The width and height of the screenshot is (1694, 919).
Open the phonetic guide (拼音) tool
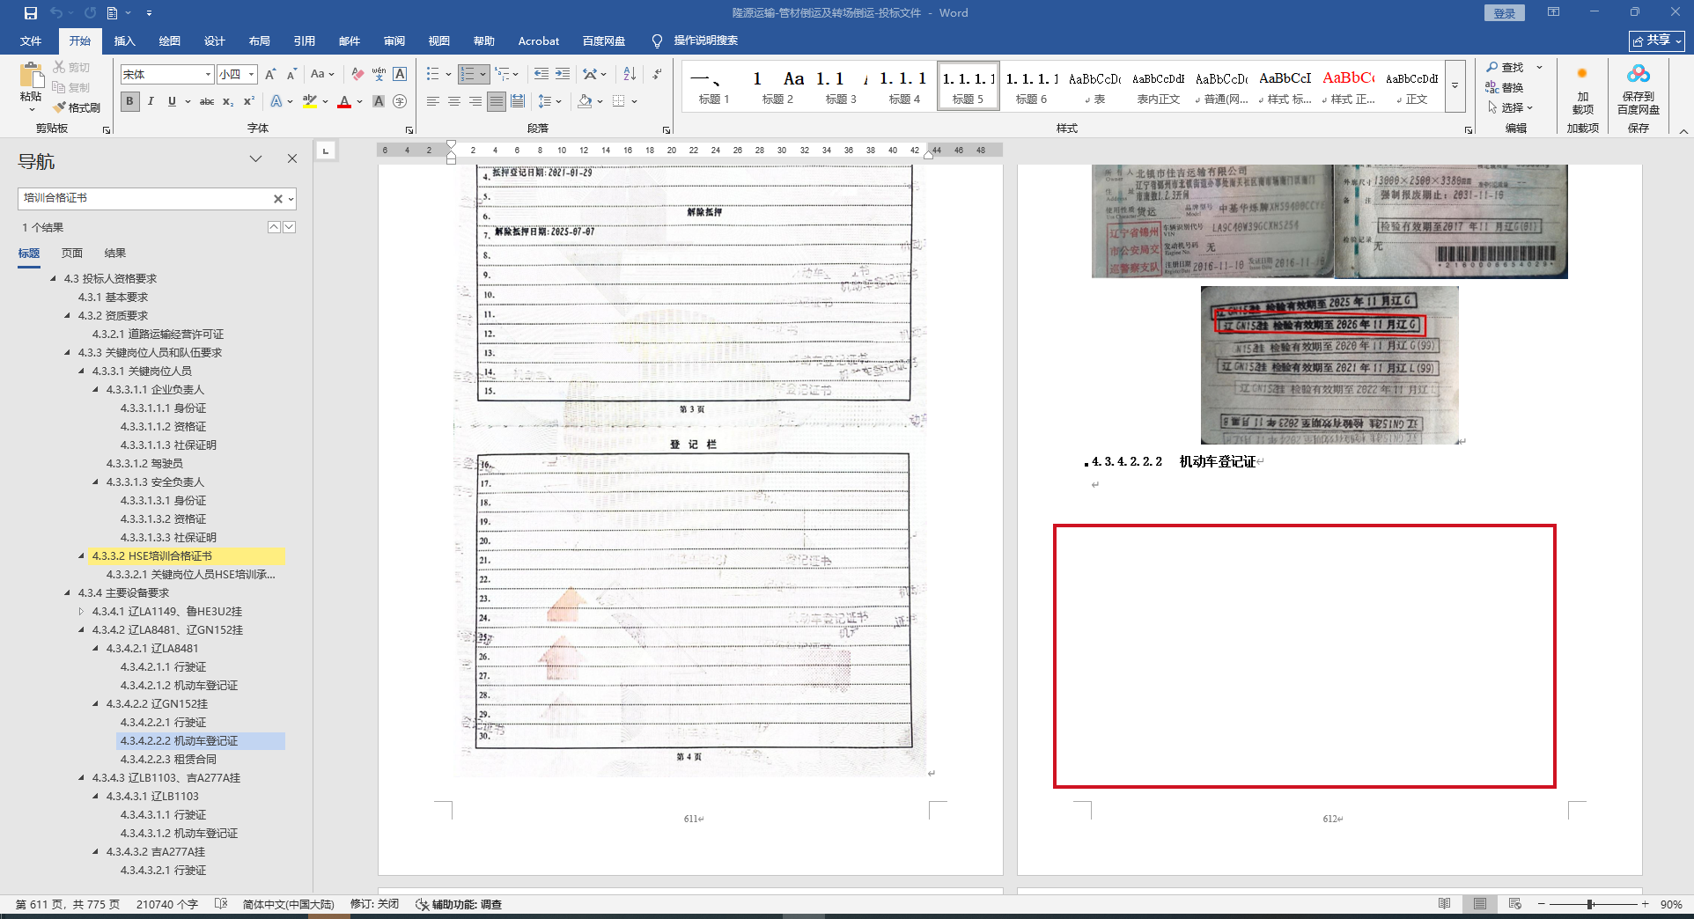(x=379, y=74)
